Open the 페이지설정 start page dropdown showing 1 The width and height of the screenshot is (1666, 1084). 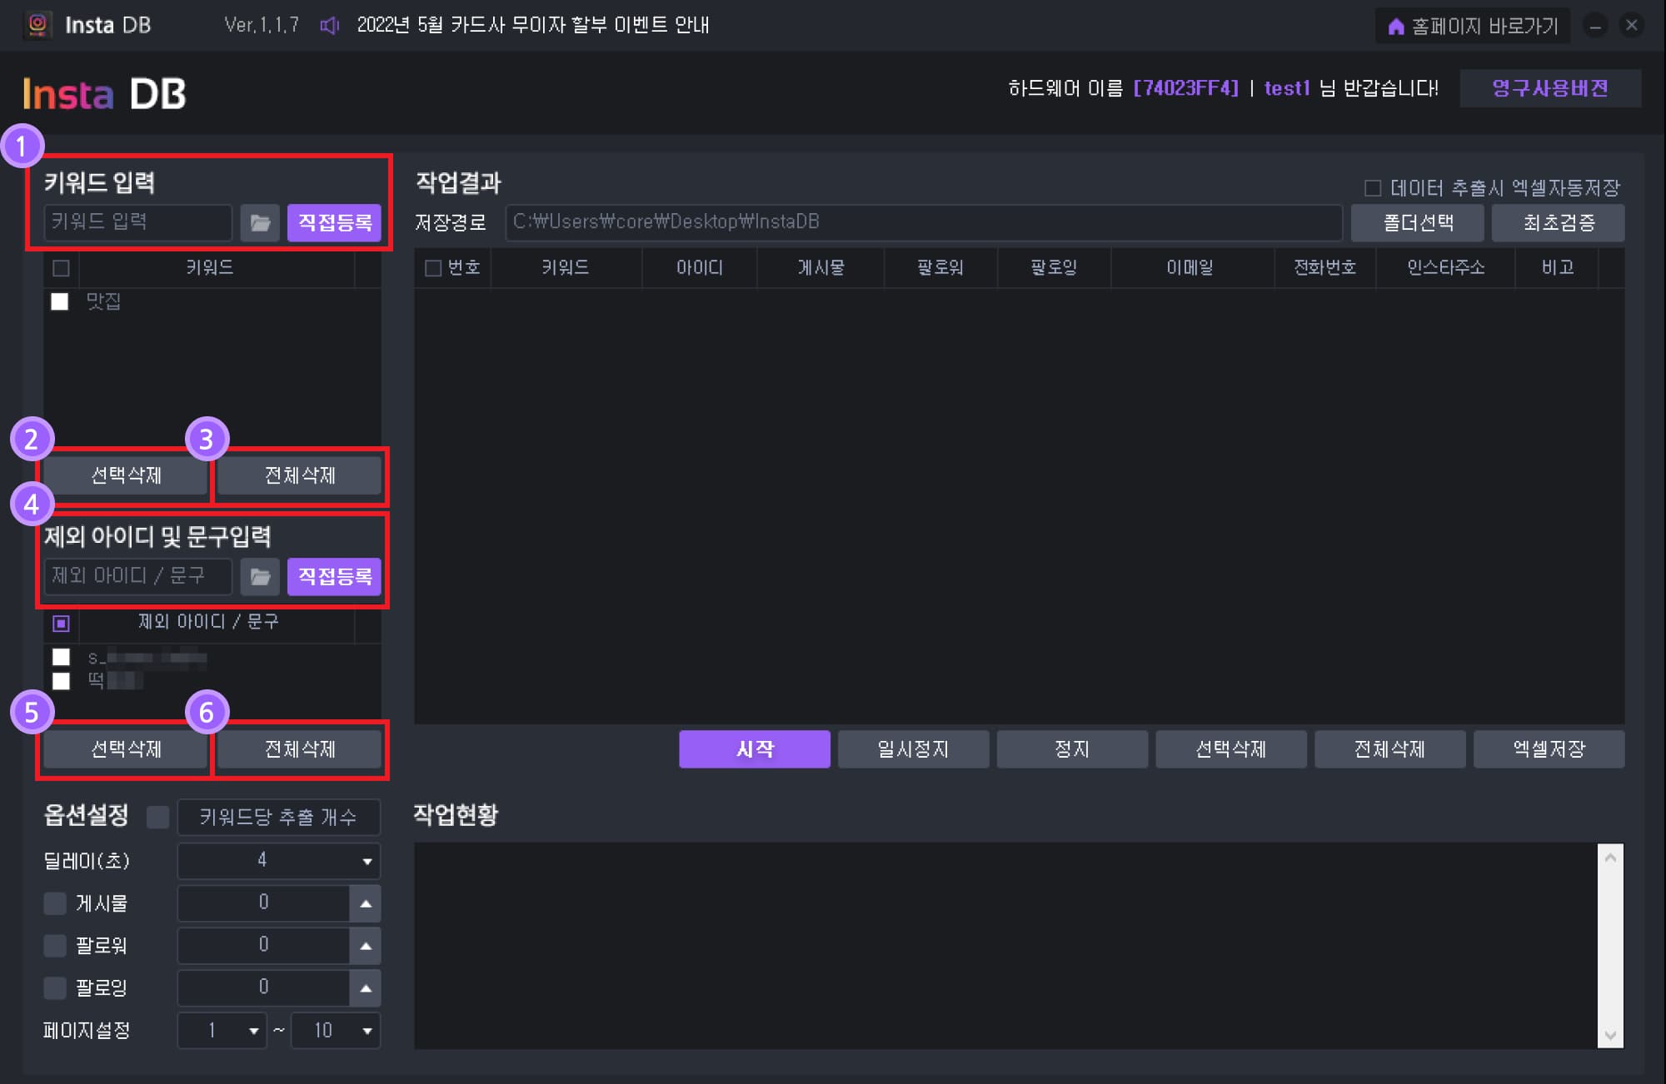coord(222,1031)
